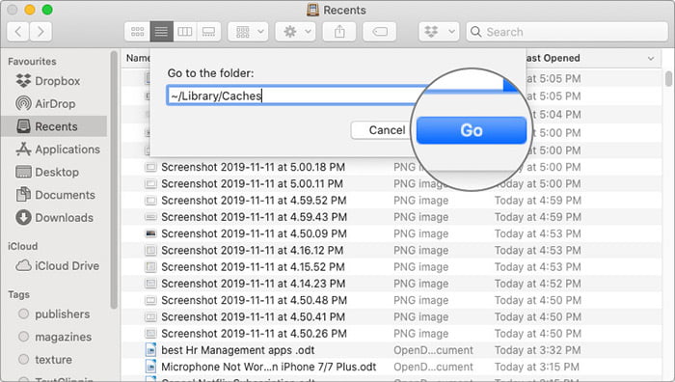Open the Action gear dropdown menu
The width and height of the screenshot is (675, 382).
pyautogui.click(x=296, y=32)
